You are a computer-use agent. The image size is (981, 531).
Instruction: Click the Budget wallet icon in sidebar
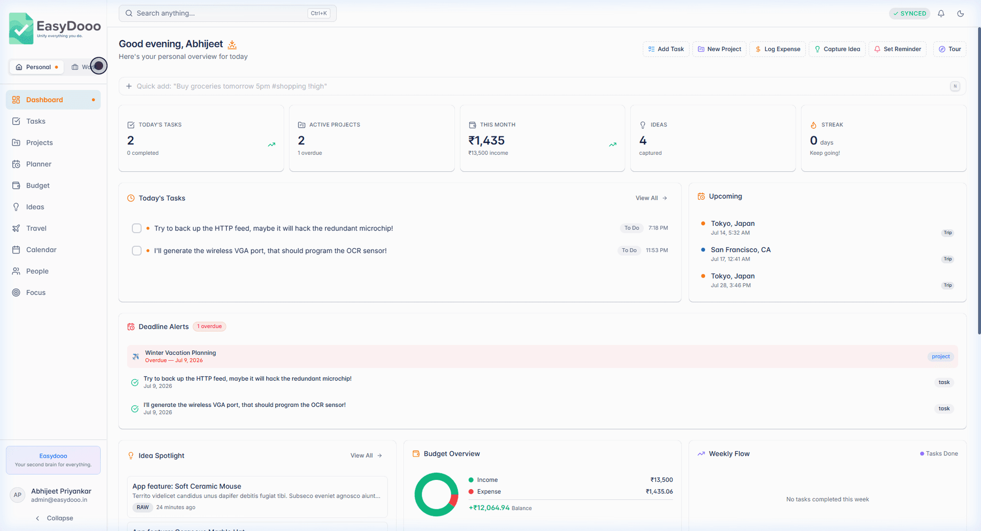click(x=16, y=186)
